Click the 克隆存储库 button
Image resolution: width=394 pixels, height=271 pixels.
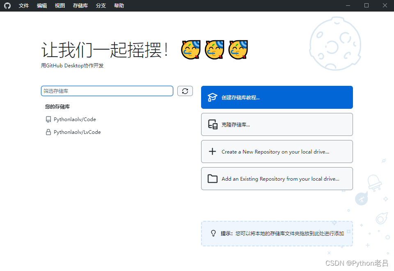tap(277, 124)
